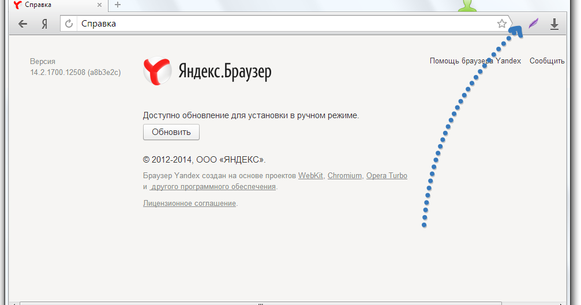Click the green user profile icon
This screenshot has height=305, width=581.
(x=467, y=6)
